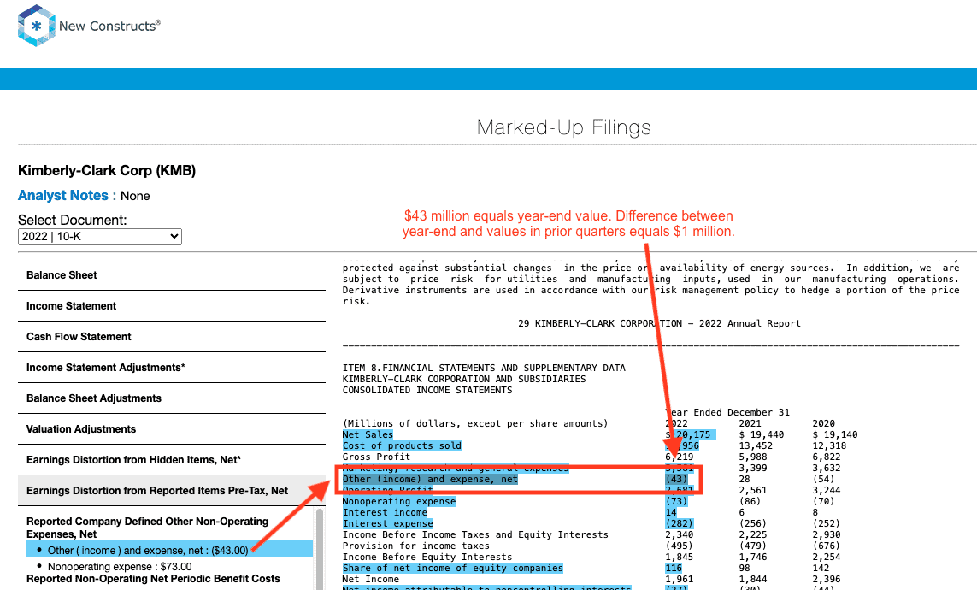Click the "Select Document:" label

click(73, 220)
